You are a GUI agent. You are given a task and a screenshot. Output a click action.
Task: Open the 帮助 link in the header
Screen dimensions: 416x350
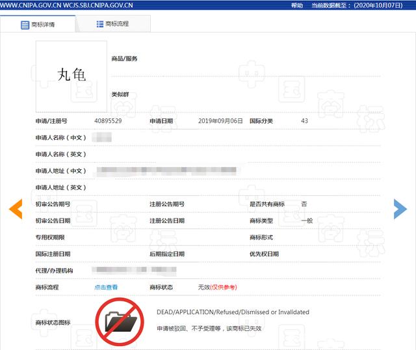click(x=297, y=5)
